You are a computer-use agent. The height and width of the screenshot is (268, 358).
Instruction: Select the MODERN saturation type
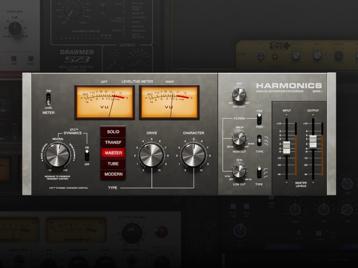pyautogui.click(x=113, y=174)
